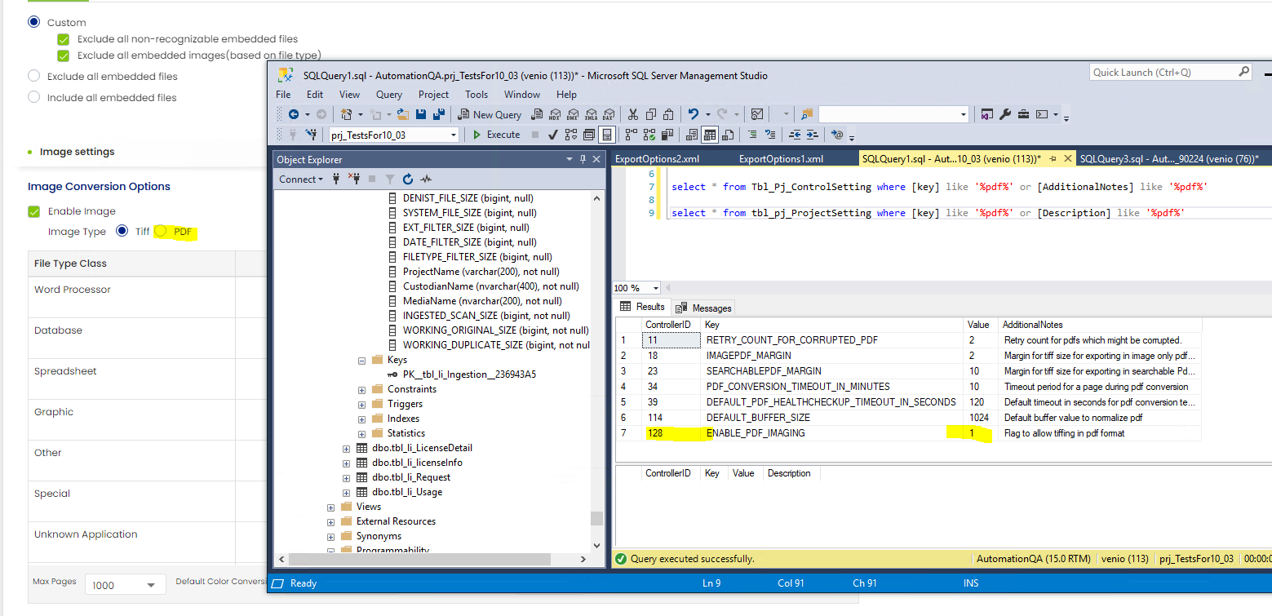Switch to the Messages results tab

click(x=704, y=308)
